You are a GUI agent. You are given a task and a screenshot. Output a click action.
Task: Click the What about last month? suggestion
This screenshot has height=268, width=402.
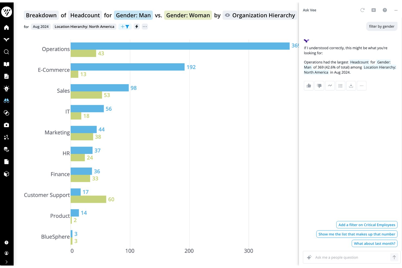[375, 244]
